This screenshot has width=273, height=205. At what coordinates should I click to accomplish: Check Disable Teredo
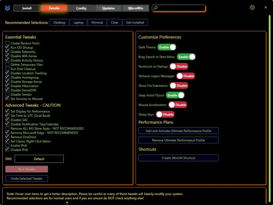pos(7,94)
